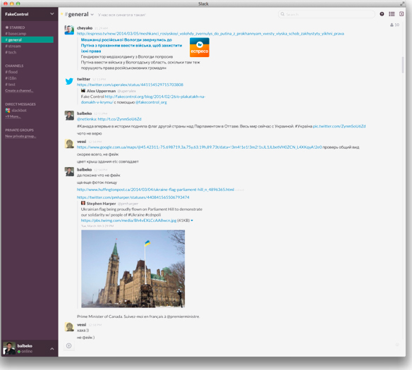Open the #test channel
This screenshot has height=370, width=412.
point(11,85)
